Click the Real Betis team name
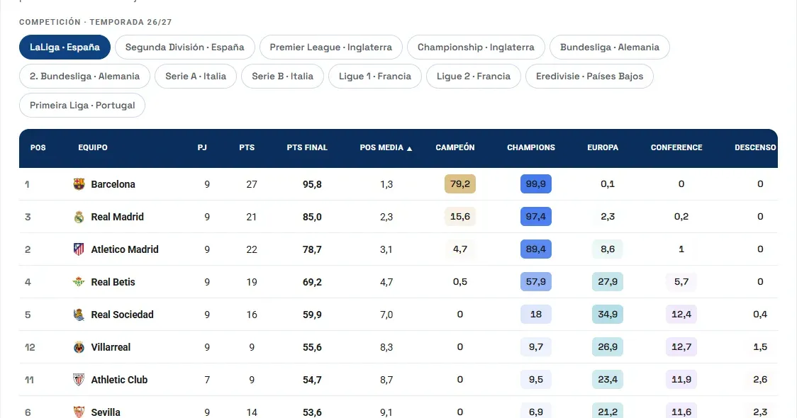Screen dimensions: 797x418 pyautogui.click(x=113, y=282)
